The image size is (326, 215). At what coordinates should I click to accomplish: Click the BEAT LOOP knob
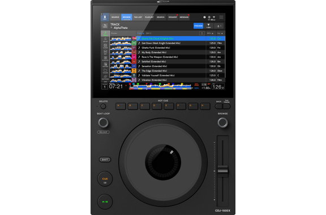coord(104,123)
